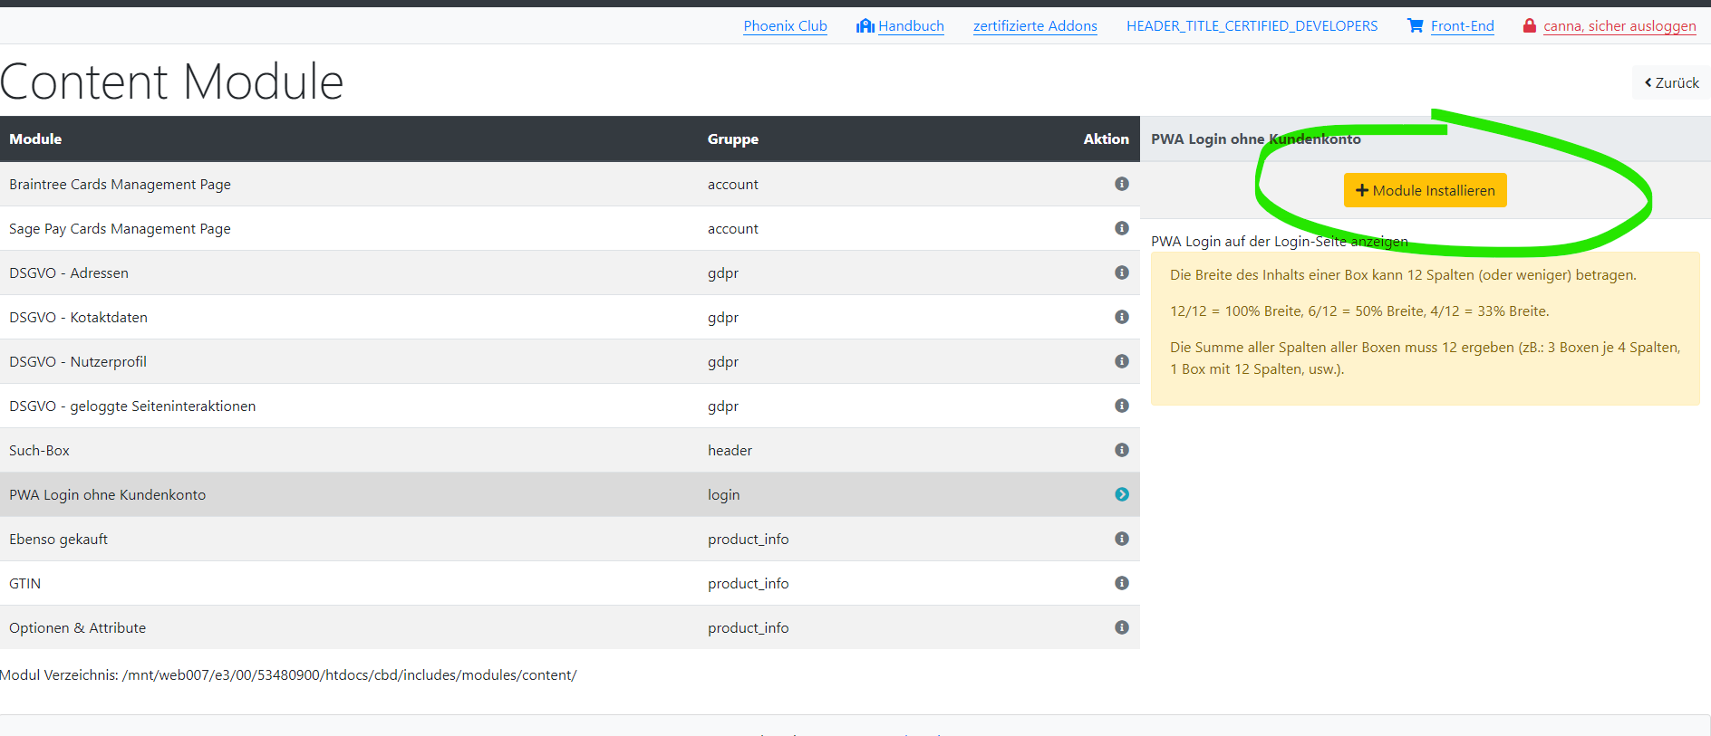The image size is (1711, 736).
Task: Open the Handbuch link
Action: 911,26
